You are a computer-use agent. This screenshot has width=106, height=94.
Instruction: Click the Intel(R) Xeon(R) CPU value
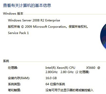pos(60,68)
